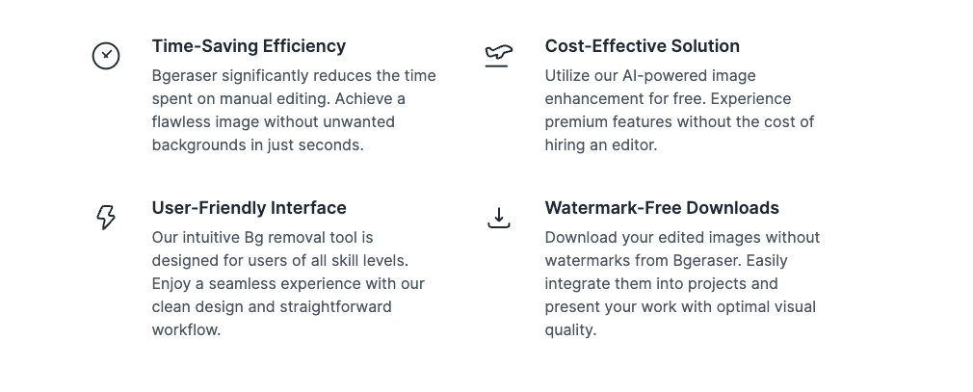This screenshot has height=392, width=973.
Task: Select the Time-Saving Efficiency heading
Action: [249, 46]
